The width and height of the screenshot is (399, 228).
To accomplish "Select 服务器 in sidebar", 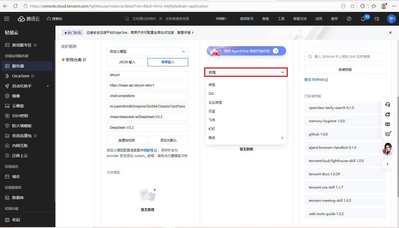I will pyautogui.click(x=27, y=66).
